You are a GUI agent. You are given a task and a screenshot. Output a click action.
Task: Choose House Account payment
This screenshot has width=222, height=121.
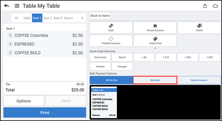[x=155, y=28]
